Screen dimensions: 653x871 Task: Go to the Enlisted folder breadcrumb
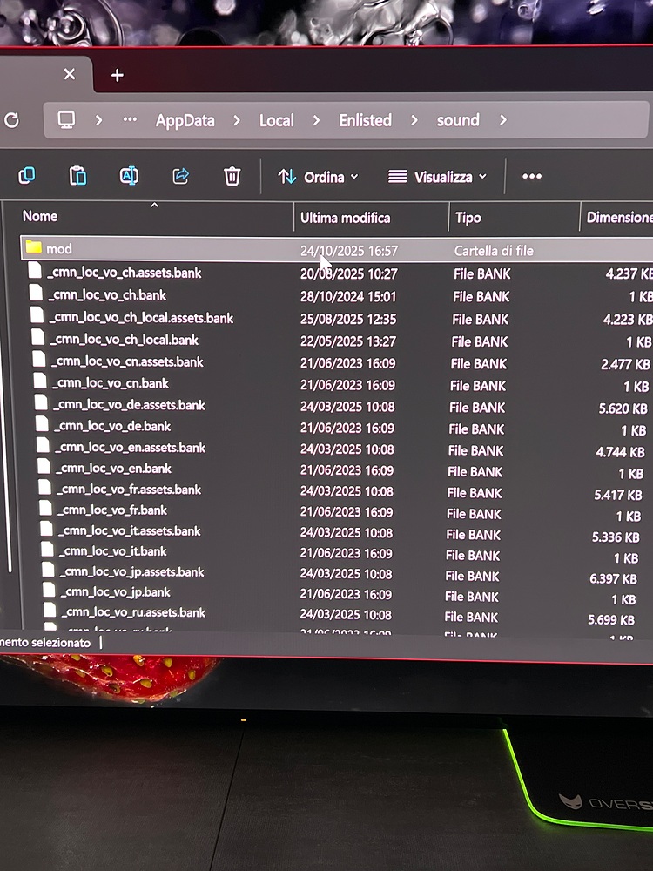click(x=365, y=120)
